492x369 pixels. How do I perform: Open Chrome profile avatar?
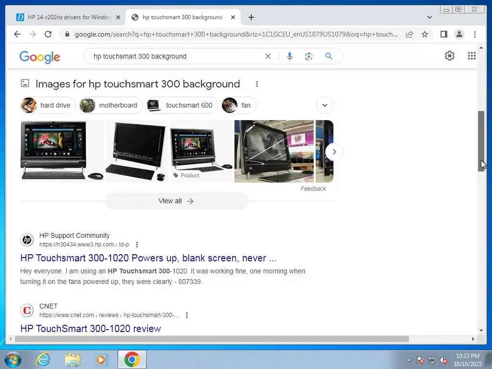point(459,34)
